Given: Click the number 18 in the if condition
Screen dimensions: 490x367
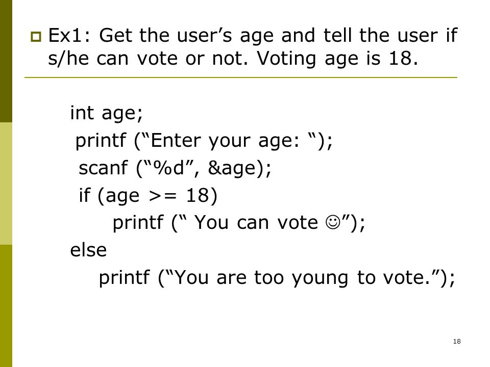Looking at the screenshot, I should tap(197, 196).
